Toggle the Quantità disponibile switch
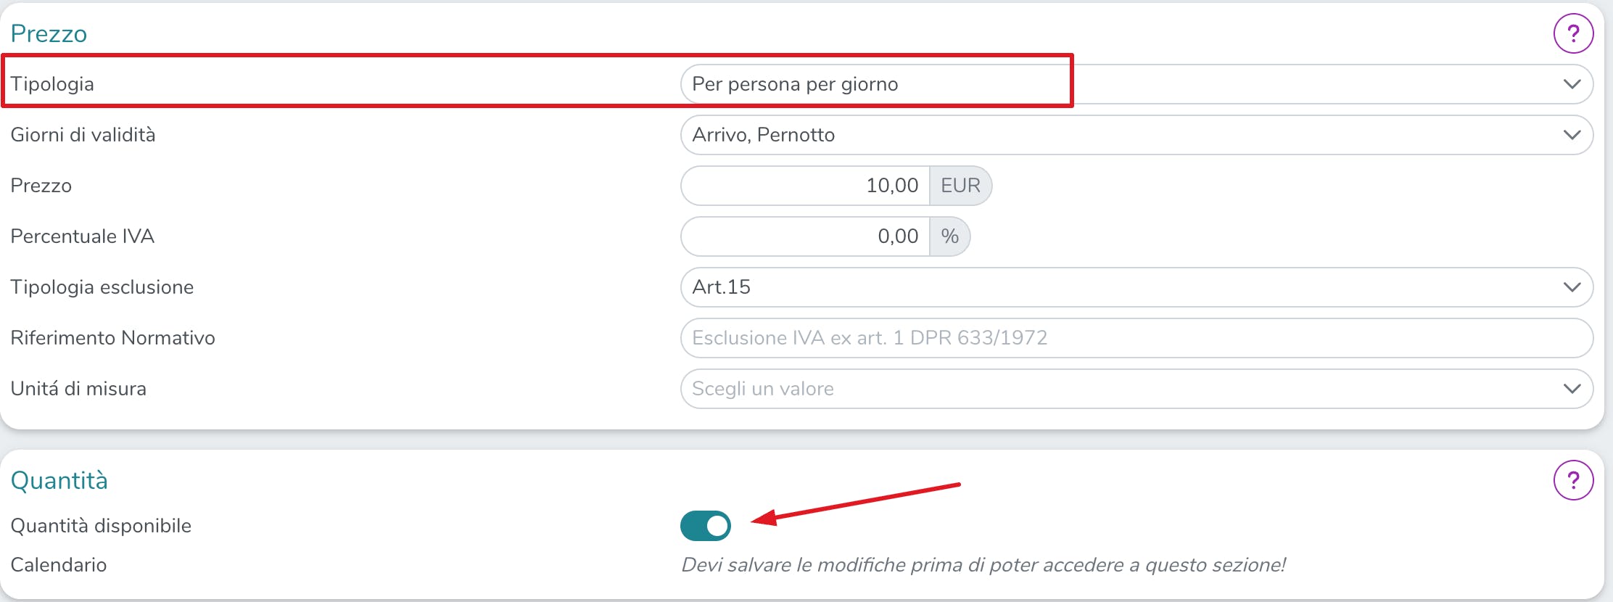 (x=705, y=526)
